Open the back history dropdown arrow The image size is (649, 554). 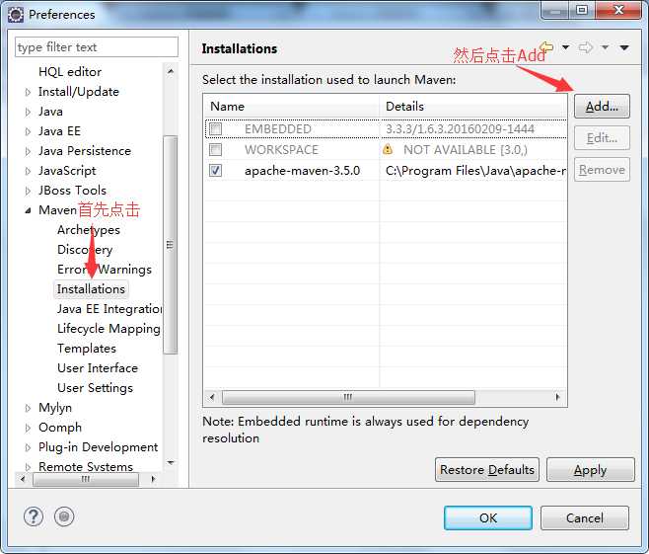tap(566, 47)
